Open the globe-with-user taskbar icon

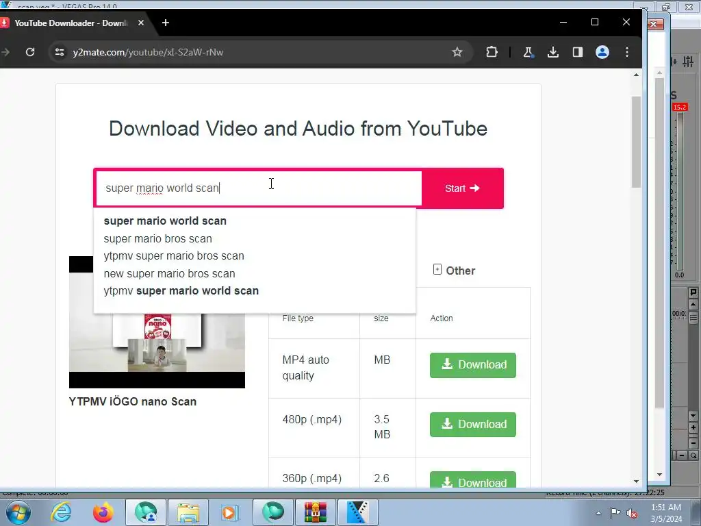pos(146,512)
